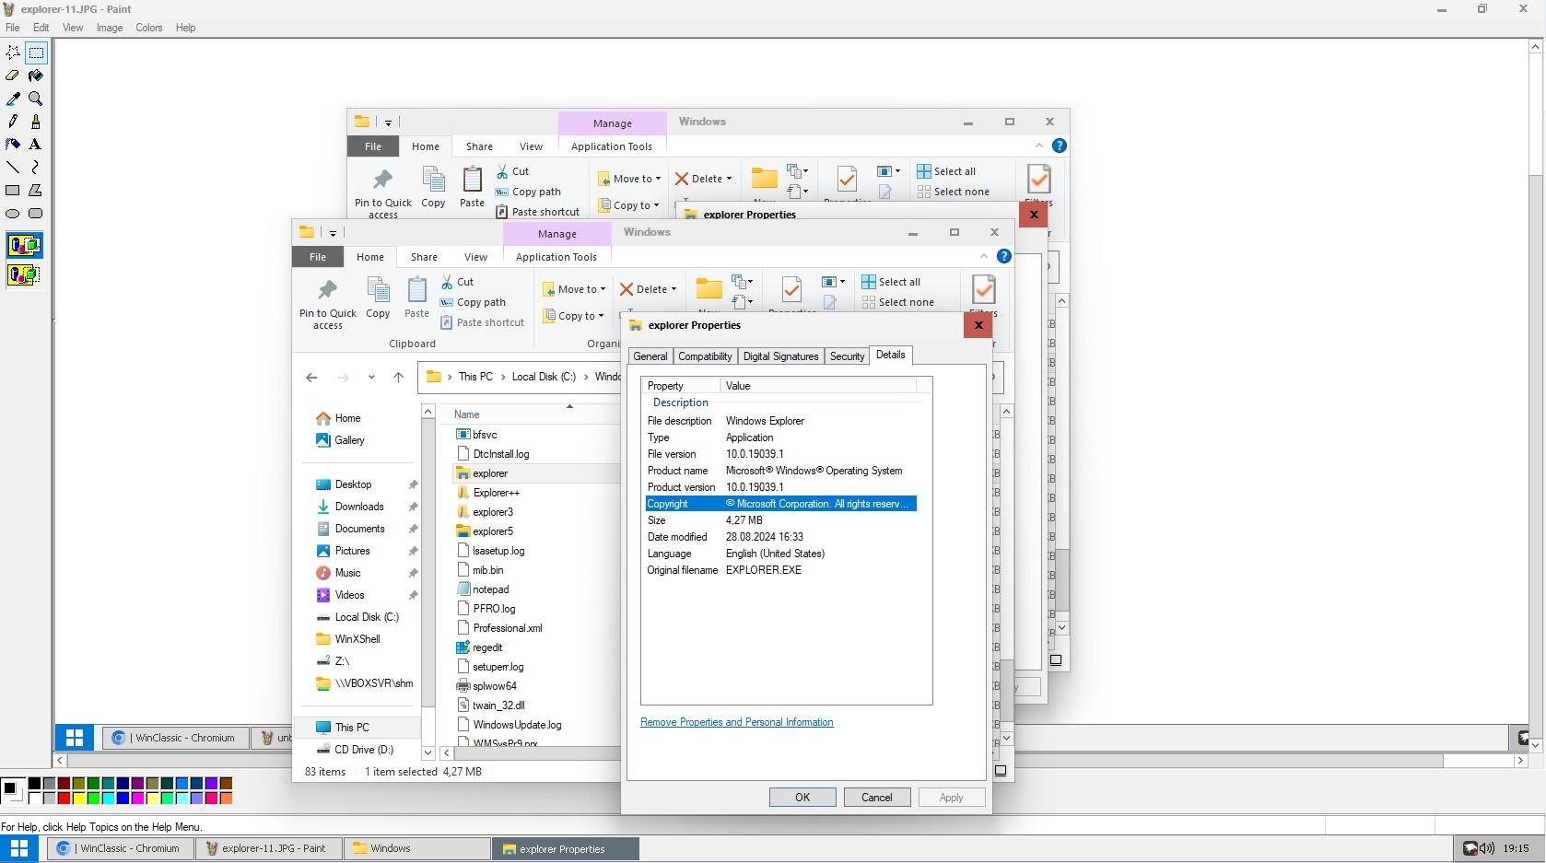Open the View menu in Paint
The image size is (1546, 863).
click(73, 28)
